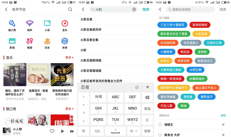Select the hot search tag 小猪佩奇
The height and width of the screenshot is (137, 231).
tap(166, 52)
